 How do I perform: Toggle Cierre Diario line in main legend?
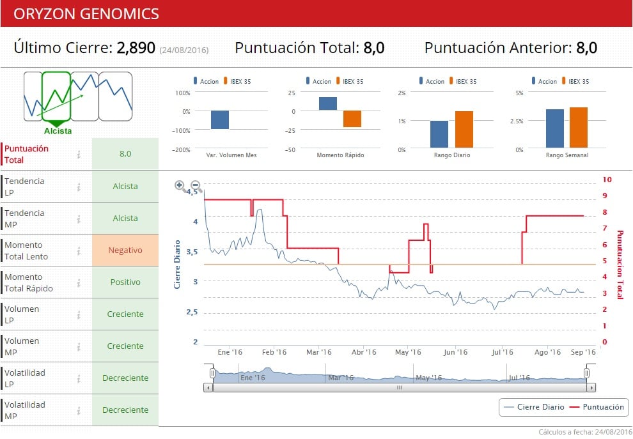[534, 406]
